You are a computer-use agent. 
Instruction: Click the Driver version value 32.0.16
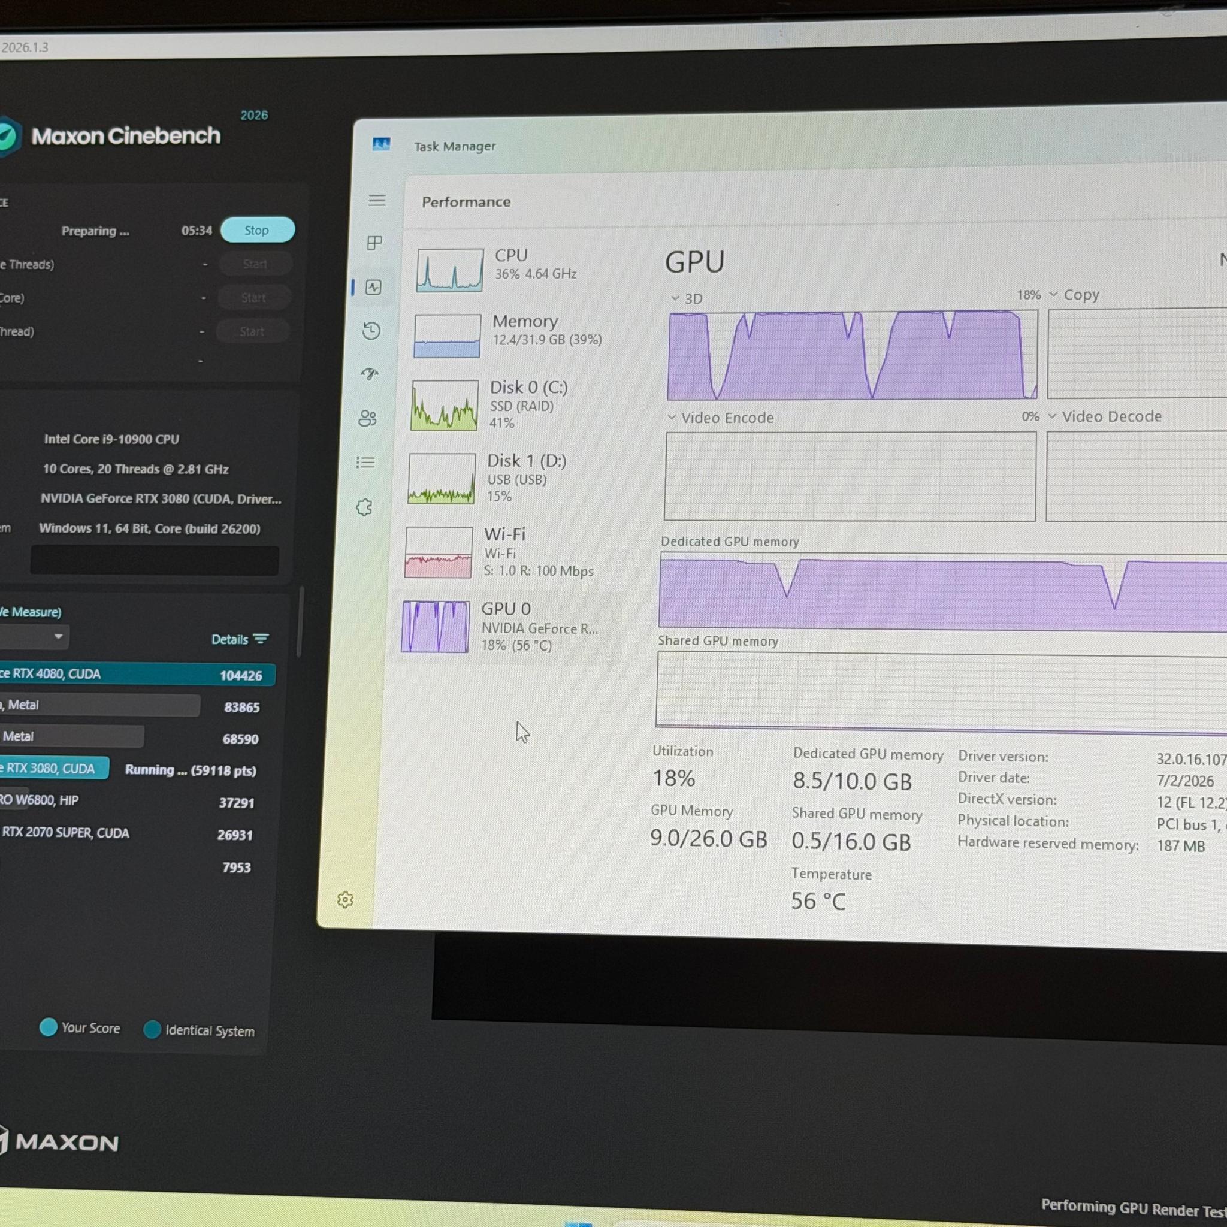pos(1191,759)
